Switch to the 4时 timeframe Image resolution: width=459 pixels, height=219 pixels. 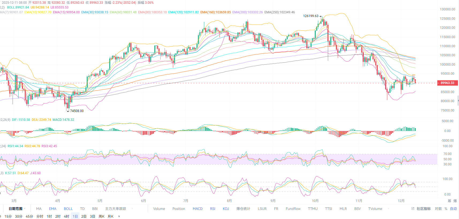point(66,216)
